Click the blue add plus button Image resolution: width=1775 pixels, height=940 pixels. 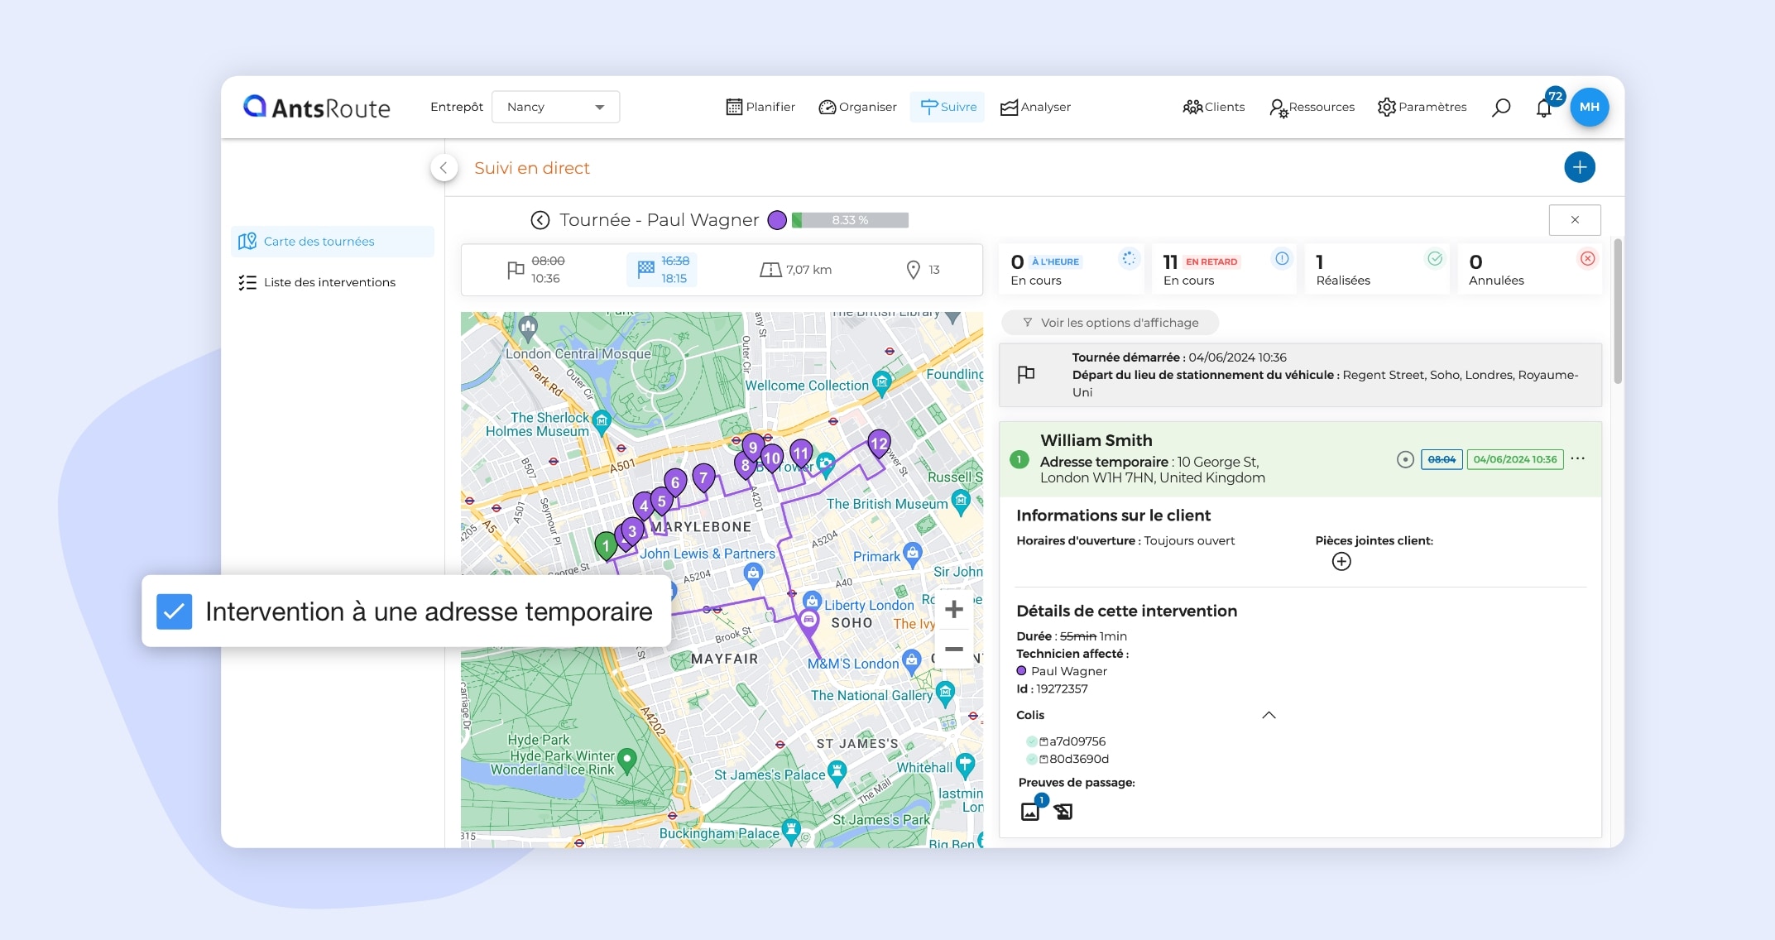(x=1579, y=167)
